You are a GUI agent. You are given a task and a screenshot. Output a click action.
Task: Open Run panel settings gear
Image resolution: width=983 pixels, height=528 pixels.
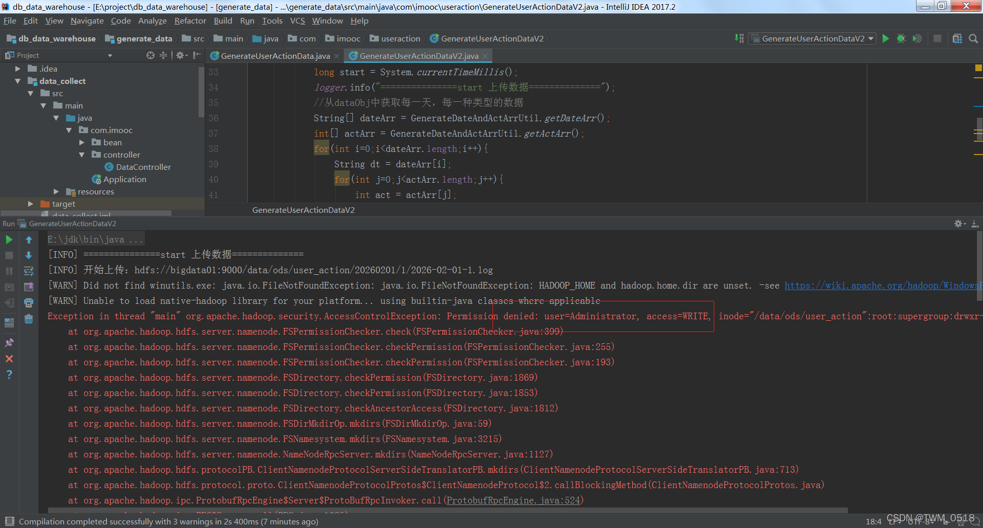(x=959, y=224)
